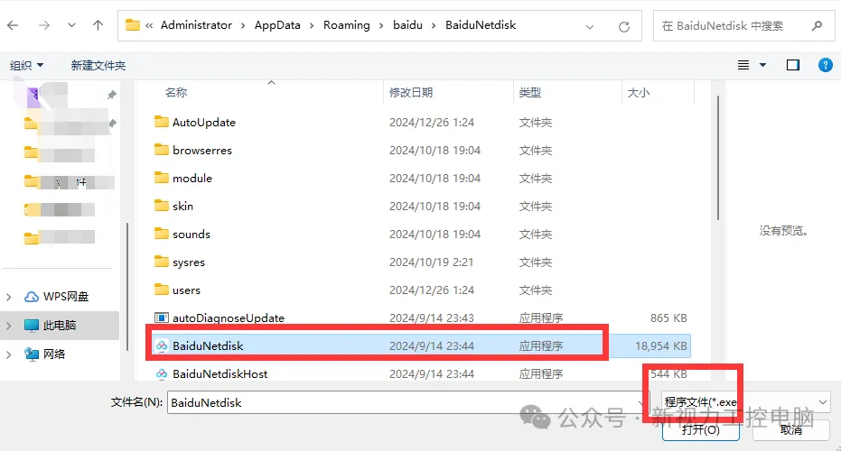Select baidu in the address path
Image resolution: width=841 pixels, height=451 pixels.
[407, 25]
